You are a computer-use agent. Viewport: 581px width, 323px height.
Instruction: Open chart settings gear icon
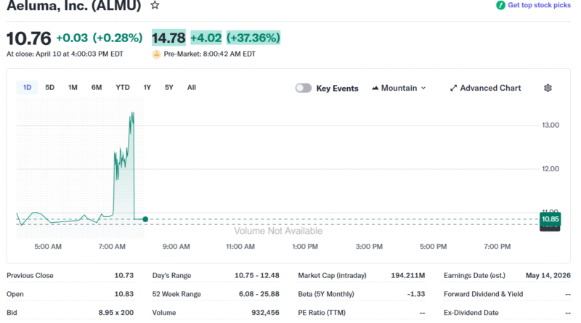[548, 88]
